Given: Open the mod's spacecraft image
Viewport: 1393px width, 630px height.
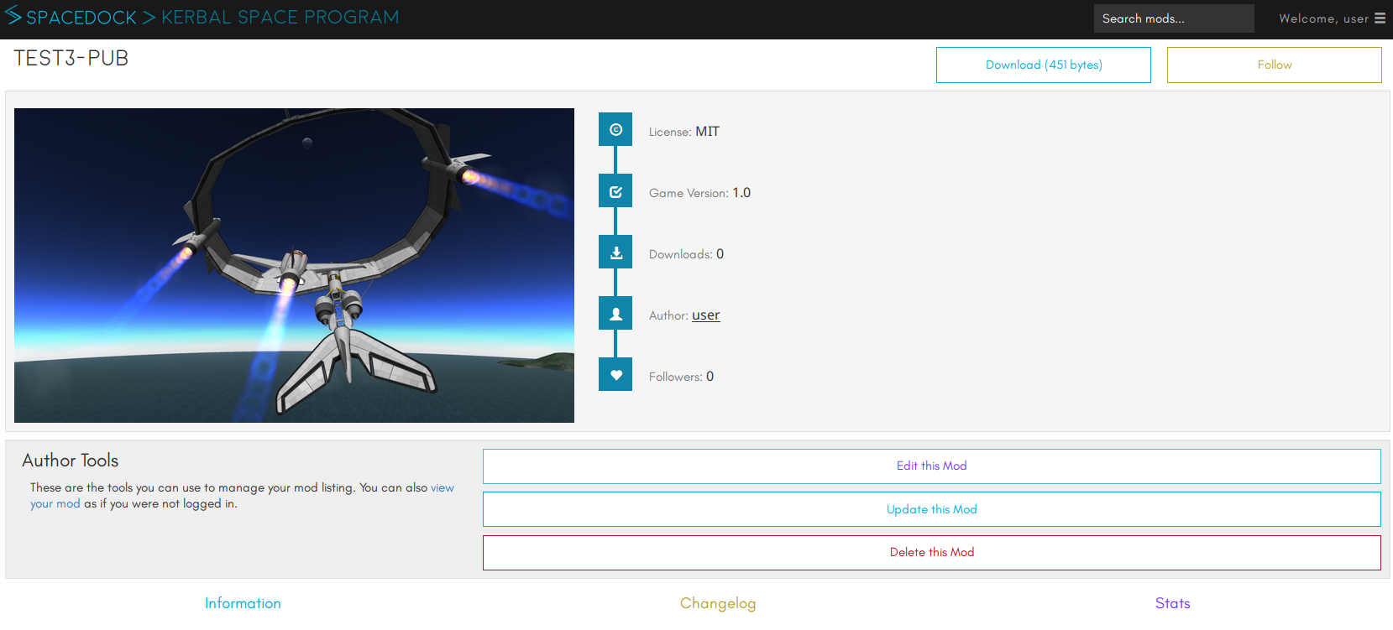Looking at the screenshot, I should [294, 265].
